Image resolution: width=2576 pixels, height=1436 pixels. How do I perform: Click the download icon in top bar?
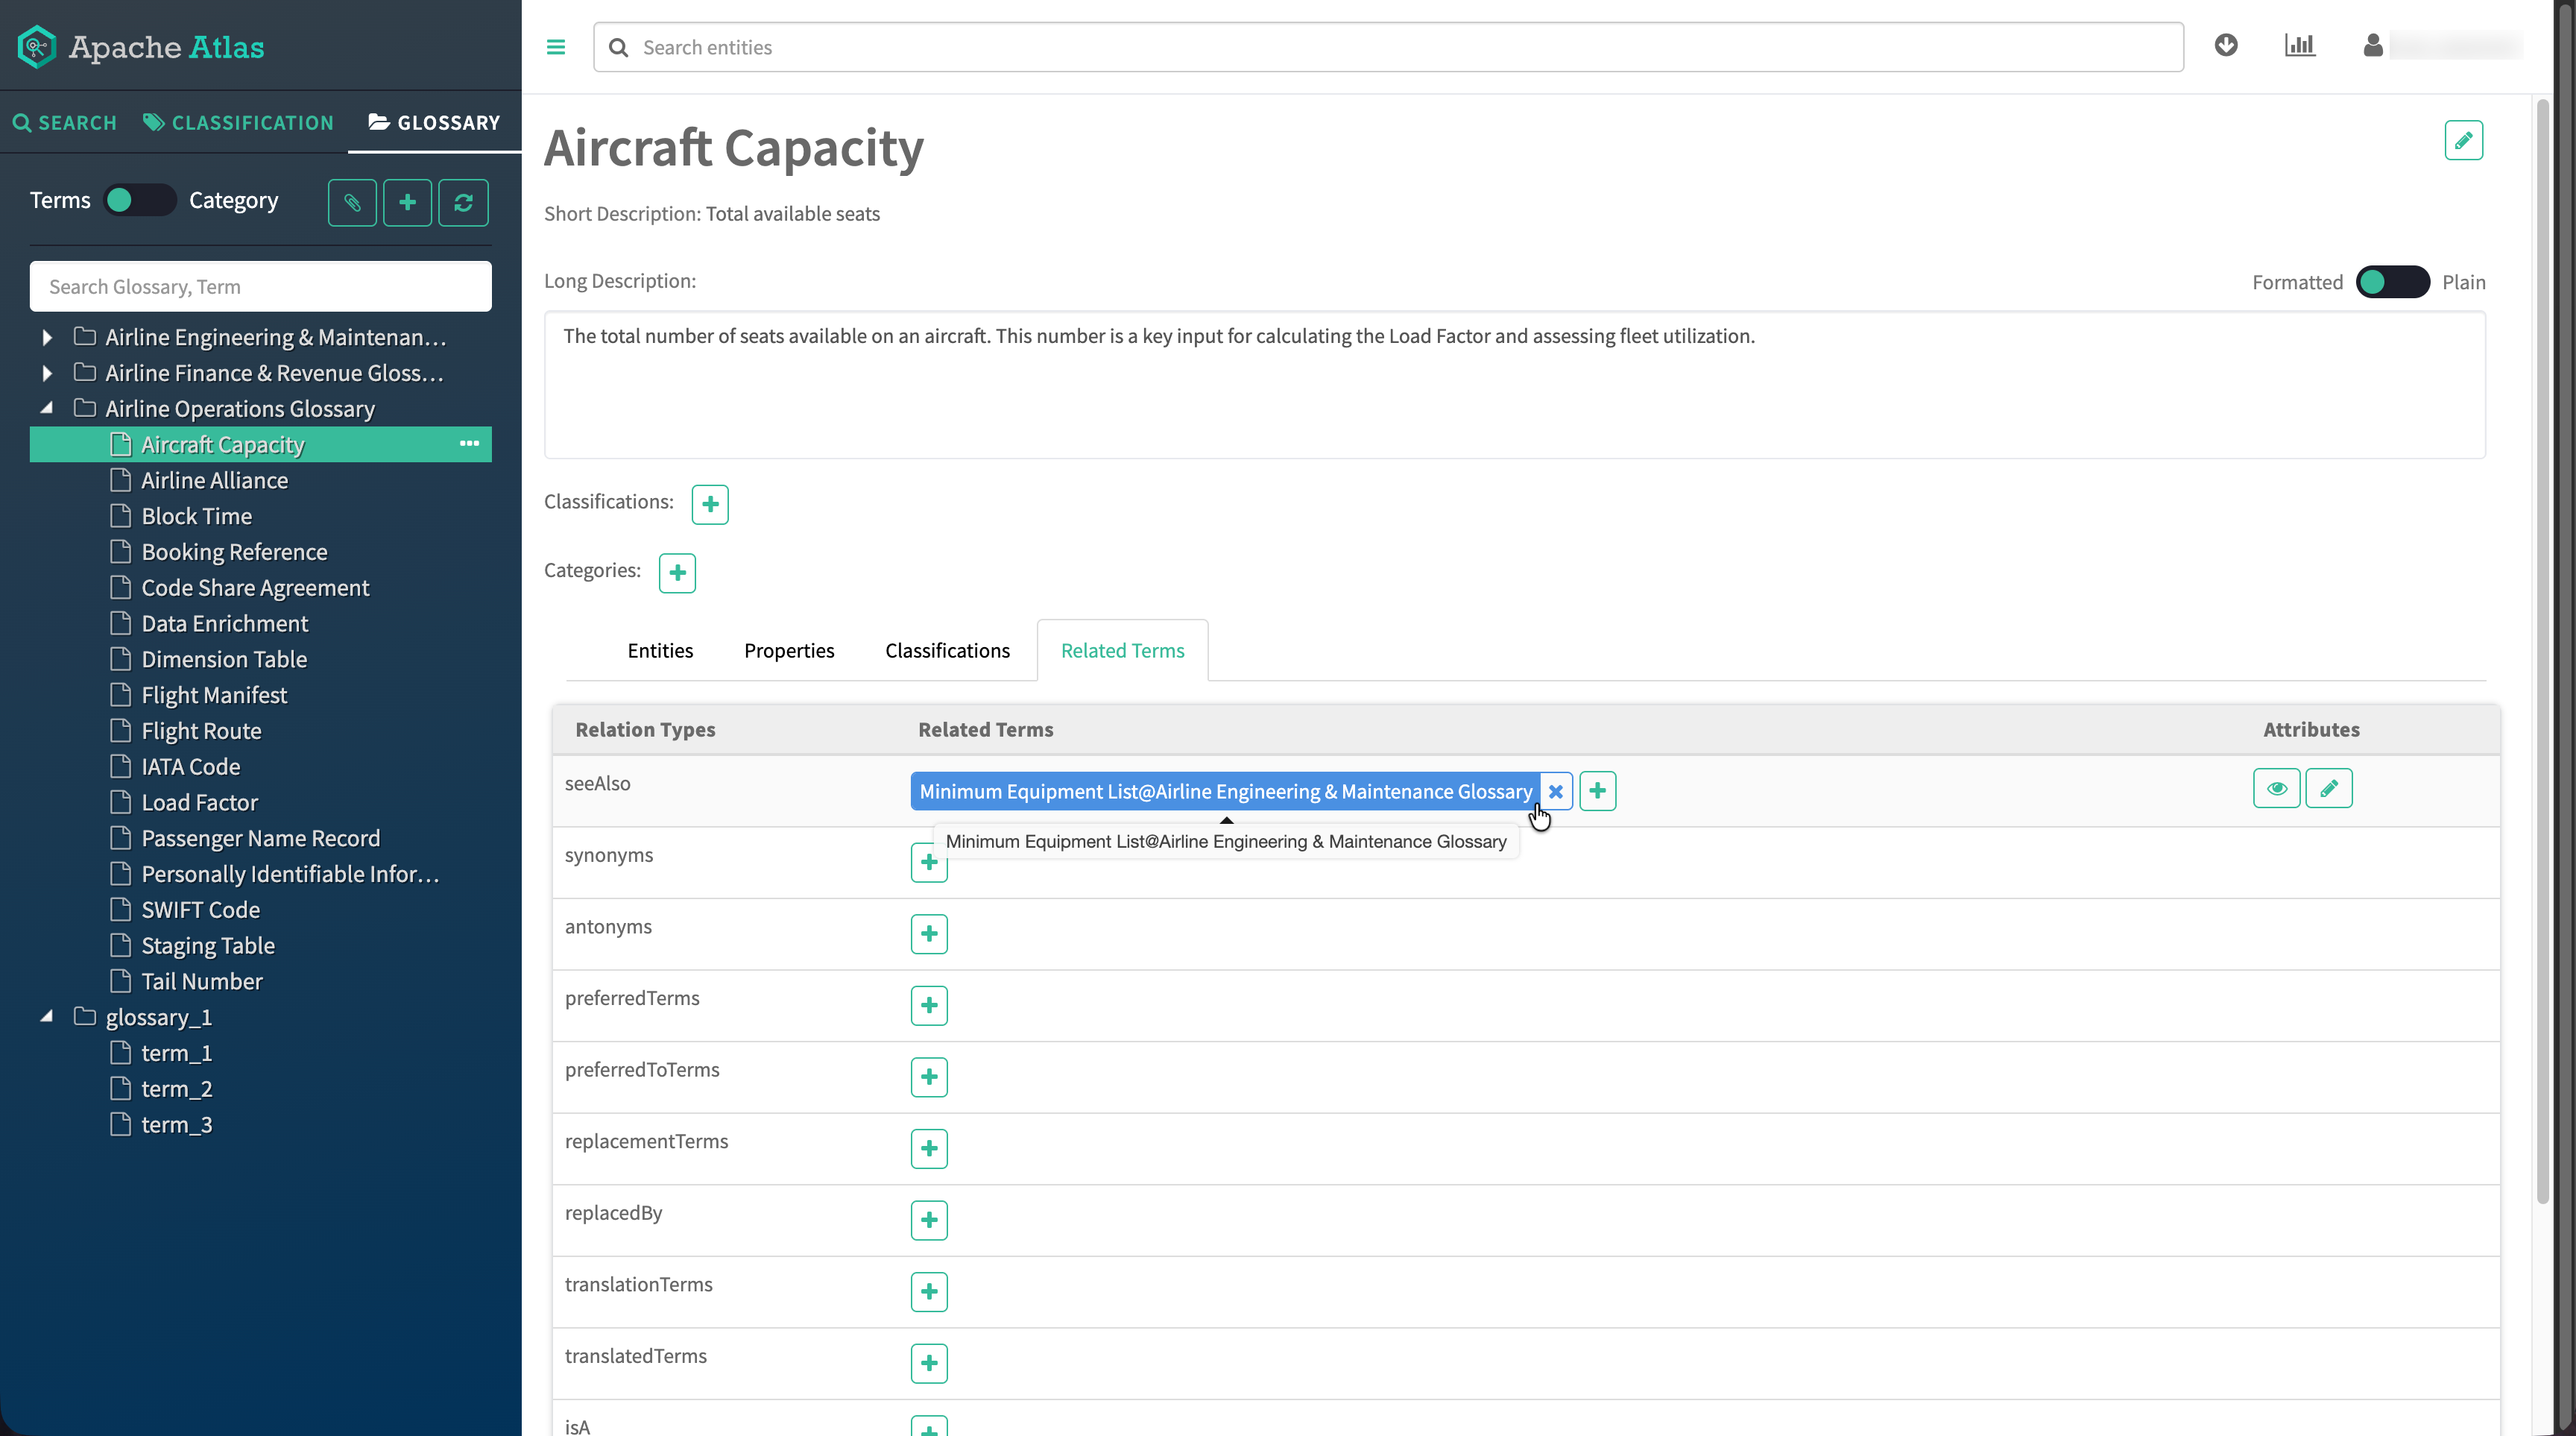point(2225,46)
